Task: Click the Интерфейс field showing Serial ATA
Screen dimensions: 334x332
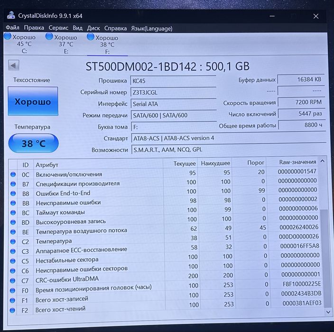Action: [174, 104]
